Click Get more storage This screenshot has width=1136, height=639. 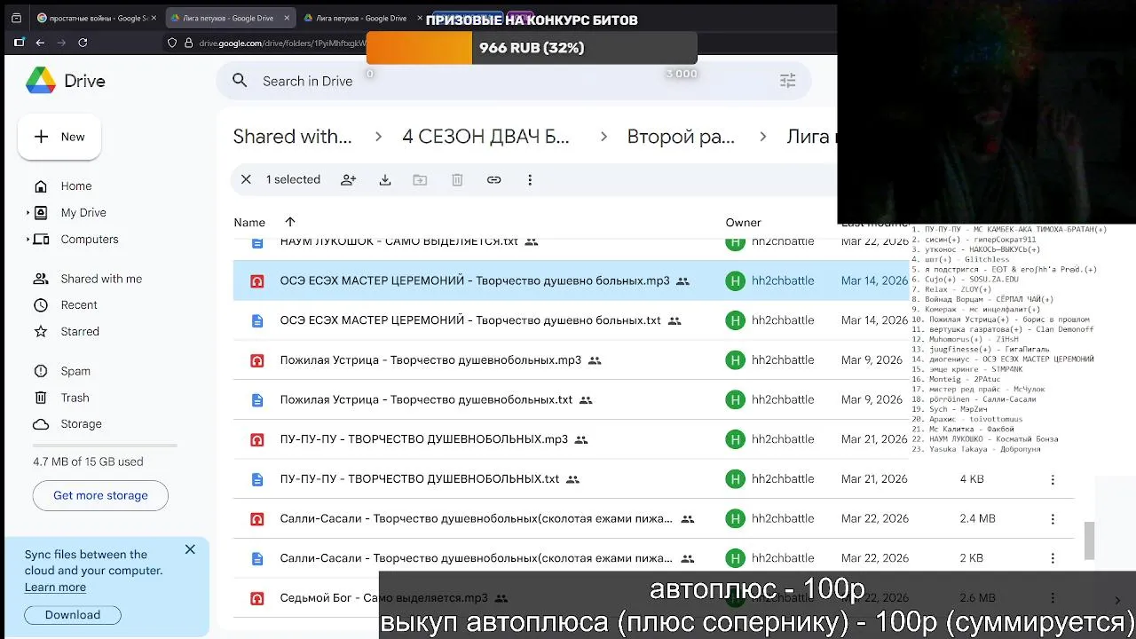[x=100, y=495]
